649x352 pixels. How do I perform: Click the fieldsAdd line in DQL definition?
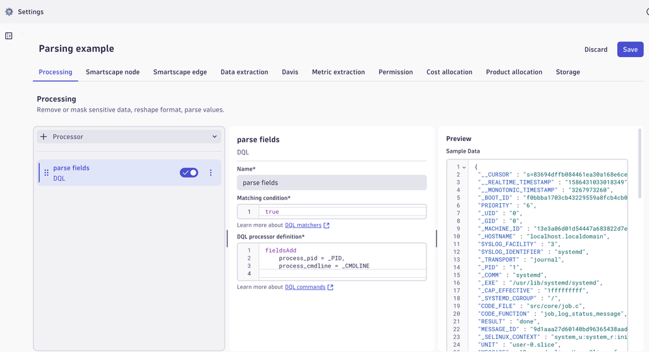[x=281, y=251]
